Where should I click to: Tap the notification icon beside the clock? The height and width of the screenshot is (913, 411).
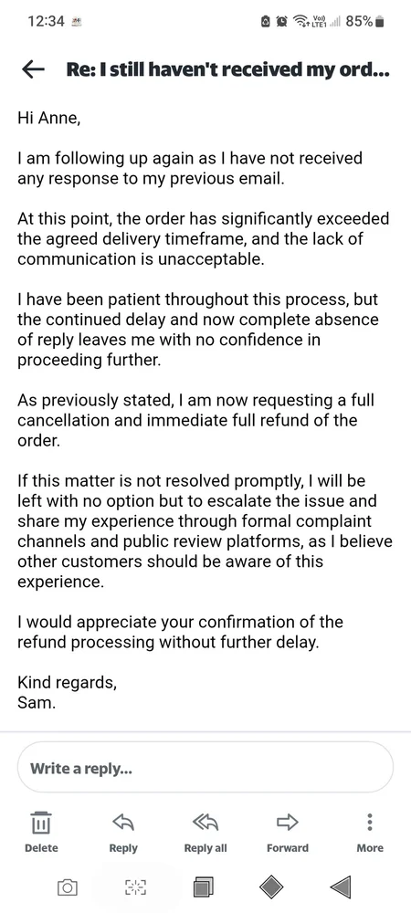76,22
